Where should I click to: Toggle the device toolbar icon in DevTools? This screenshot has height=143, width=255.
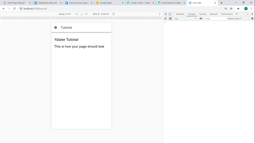(x=170, y=14)
